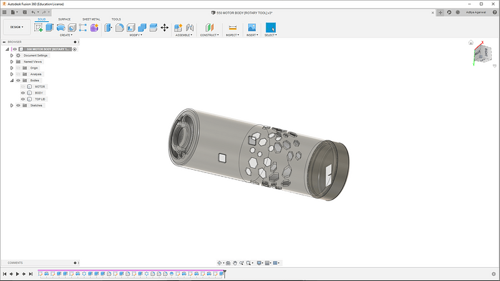Switch to the SOLID tab
The width and height of the screenshot is (500, 281).
[x=42, y=19]
